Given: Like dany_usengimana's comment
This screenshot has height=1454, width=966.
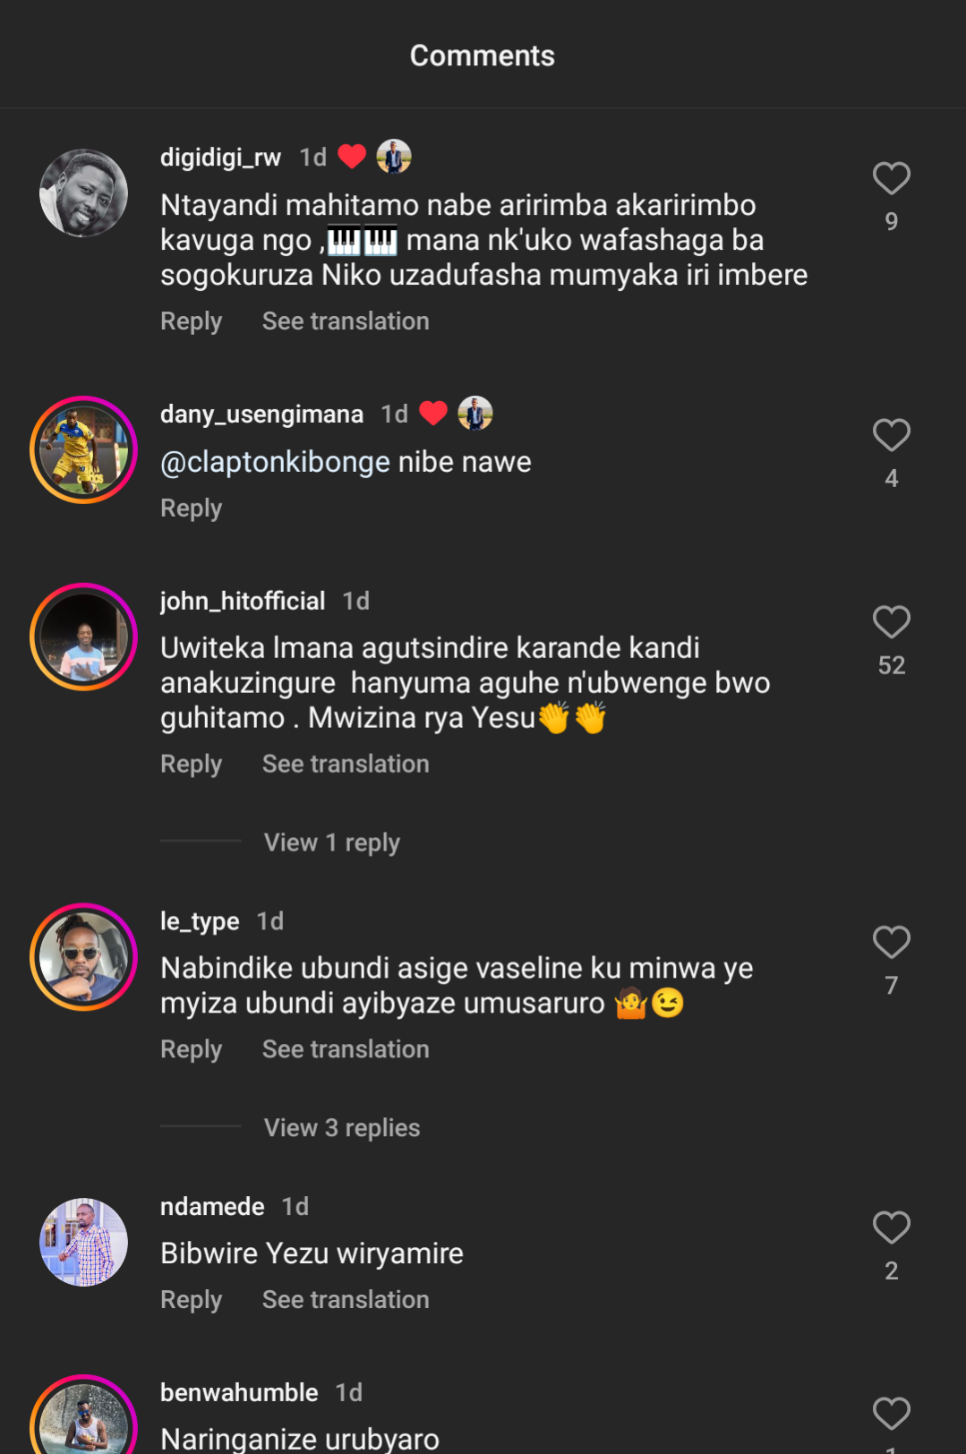Looking at the screenshot, I should coord(891,435).
